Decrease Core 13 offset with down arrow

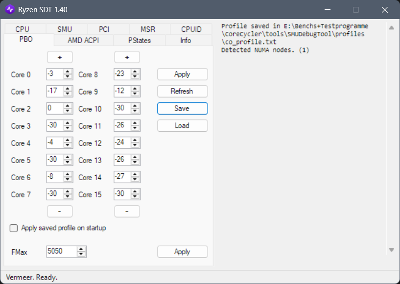click(x=135, y=162)
